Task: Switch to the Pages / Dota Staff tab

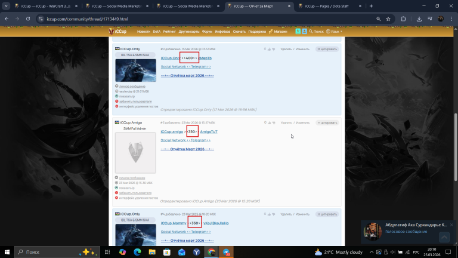Action: tap(330, 6)
